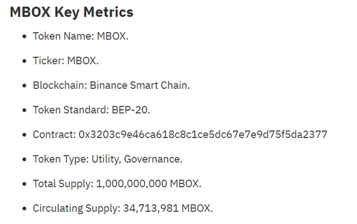357x224 pixels.
Task: Click the Ticker: MBOX text
Action: [x=66, y=61]
